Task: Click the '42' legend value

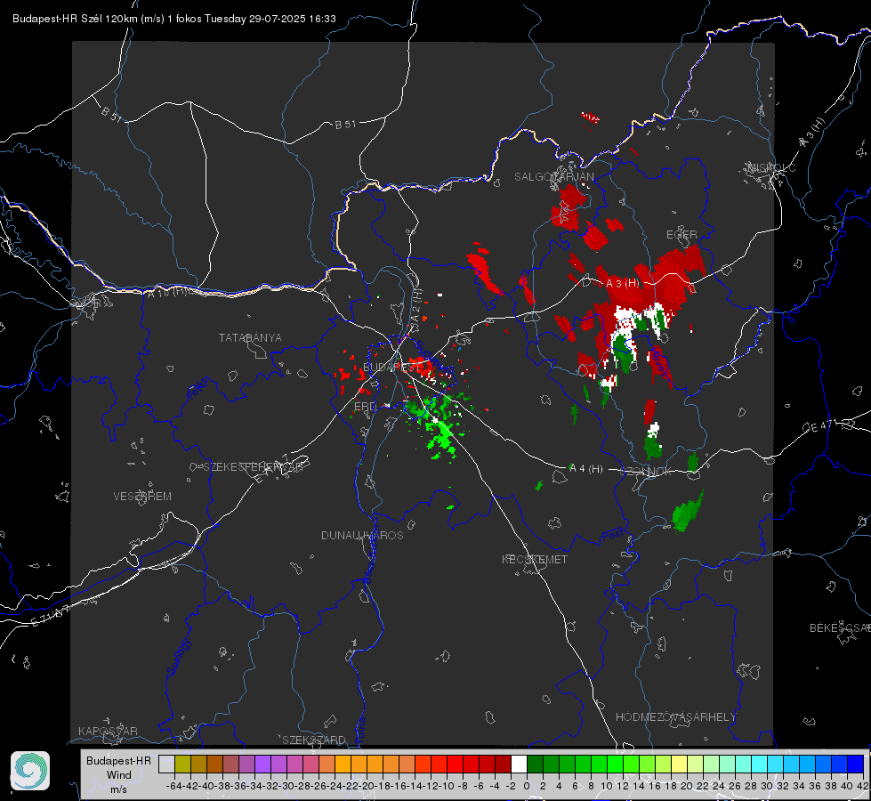Action: tap(863, 786)
